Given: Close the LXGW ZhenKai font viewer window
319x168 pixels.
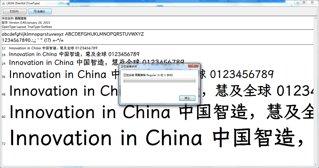Looking at the screenshot, I should 312,2.
